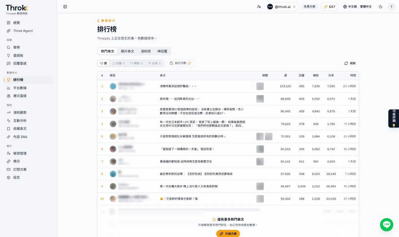Click the 總覽 grid icon
The height and width of the screenshot is (237, 399).
(8, 23)
